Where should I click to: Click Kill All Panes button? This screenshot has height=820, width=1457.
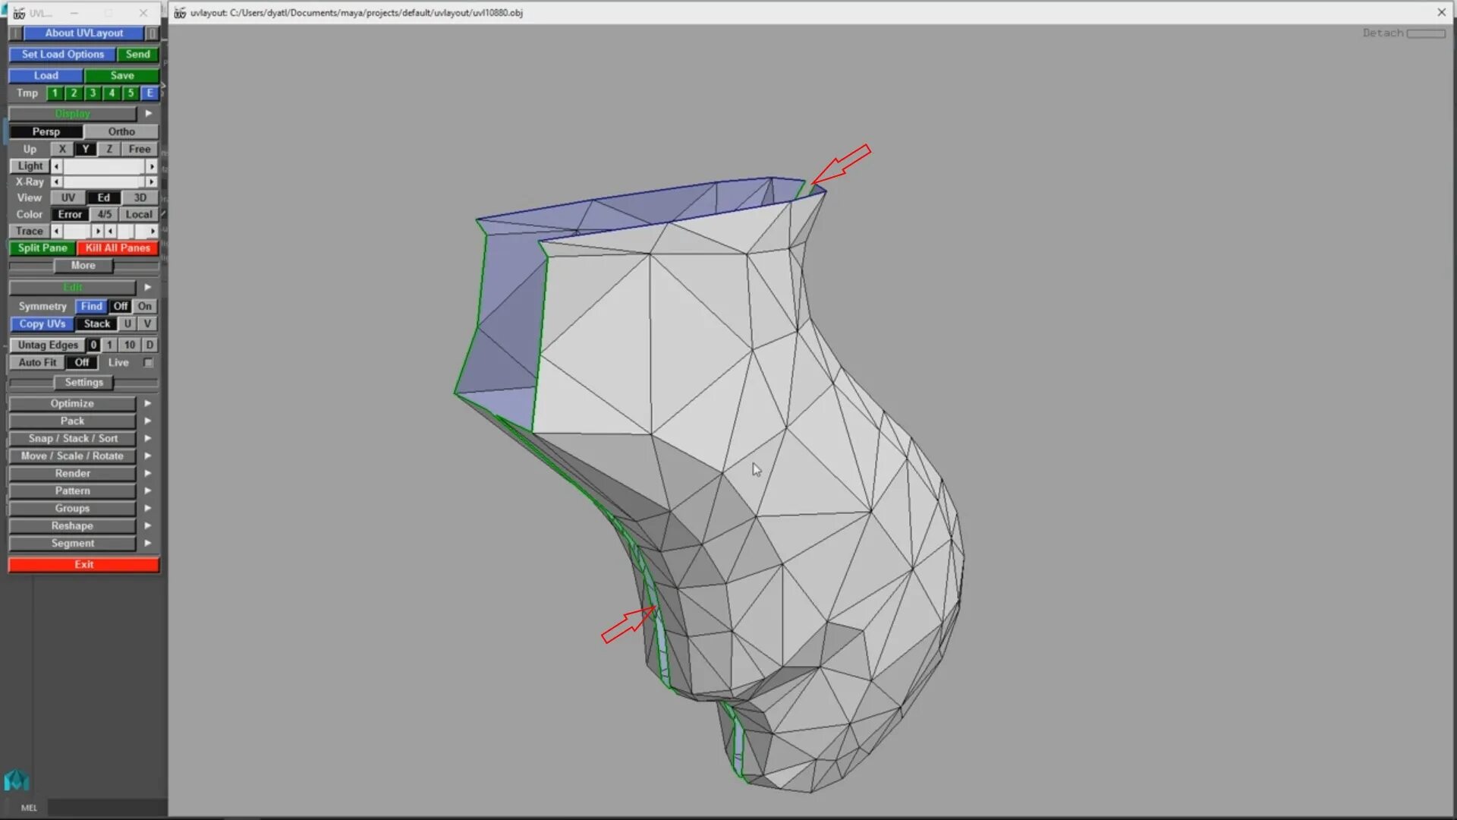click(118, 248)
